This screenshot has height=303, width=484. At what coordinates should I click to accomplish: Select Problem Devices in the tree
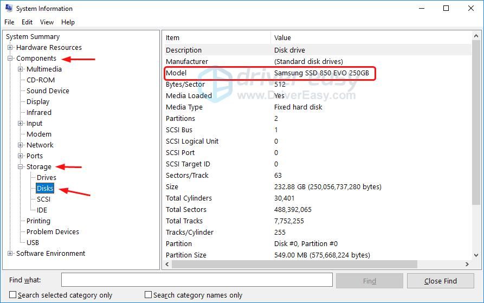[53, 232]
